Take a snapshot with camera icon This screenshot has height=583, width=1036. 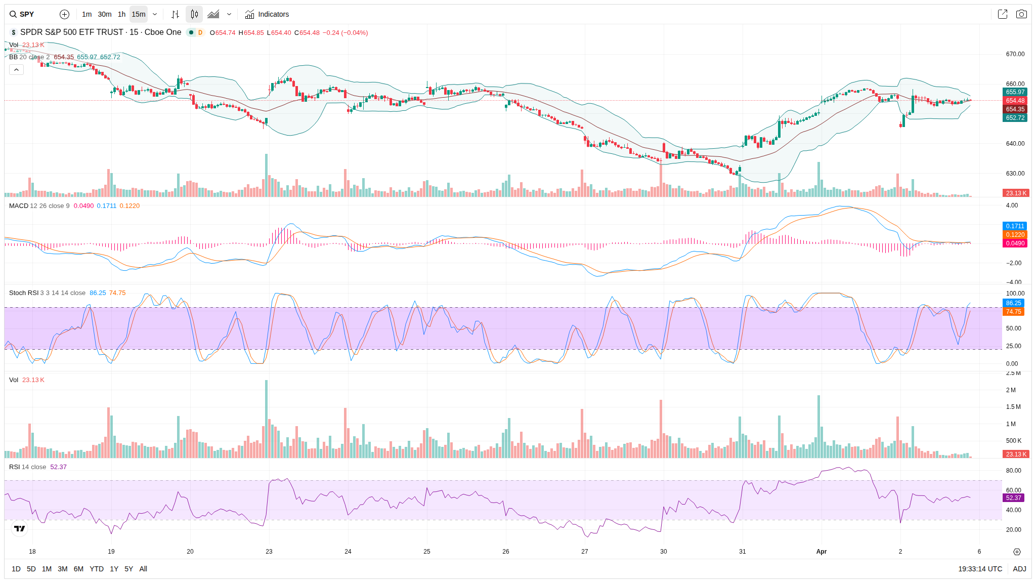[x=1021, y=14]
